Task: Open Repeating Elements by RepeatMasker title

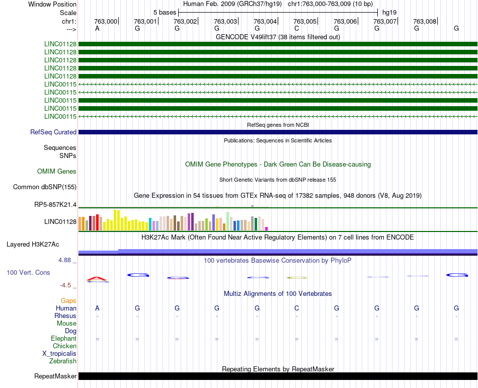Action: pos(278,369)
